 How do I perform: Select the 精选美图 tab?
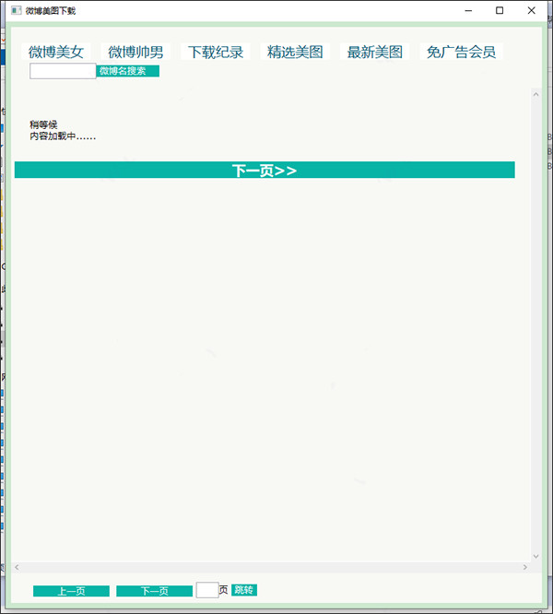(x=295, y=52)
